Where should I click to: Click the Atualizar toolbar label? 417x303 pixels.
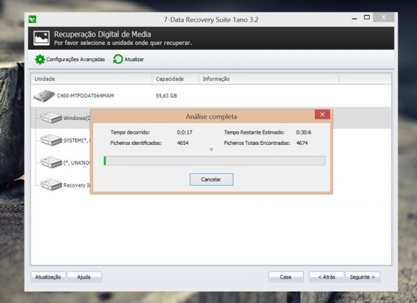pyautogui.click(x=134, y=60)
